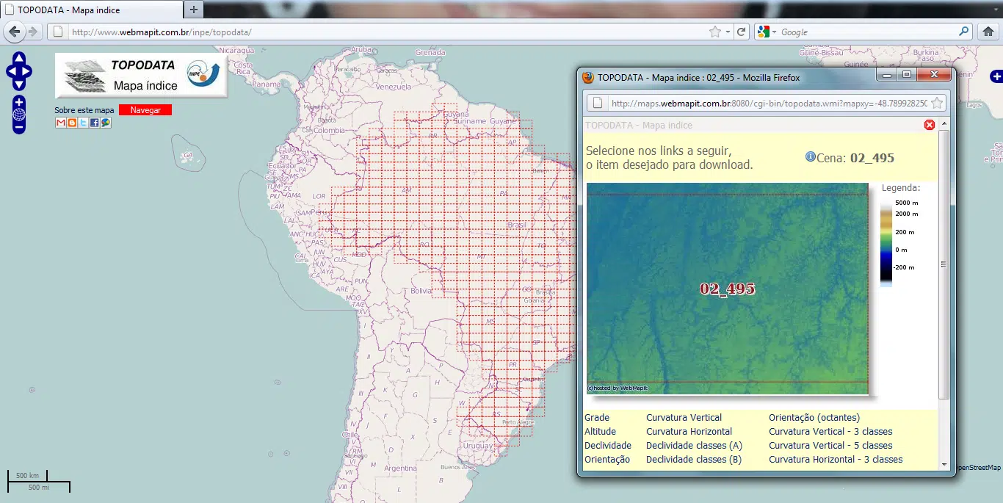The width and height of the screenshot is (1003, 503).
Task: Click the globe zoom-to-world-extent icon
Action: click(19, 115)
